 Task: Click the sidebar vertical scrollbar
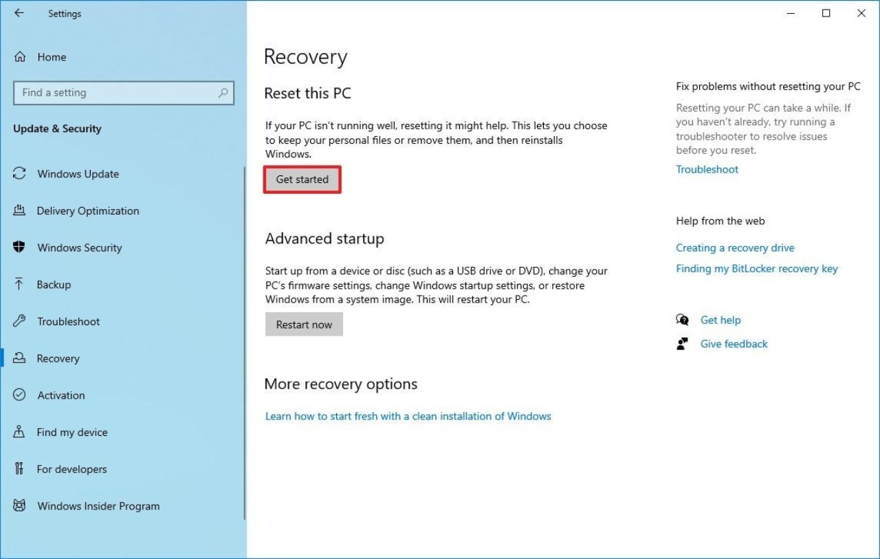tap(245, 344)
